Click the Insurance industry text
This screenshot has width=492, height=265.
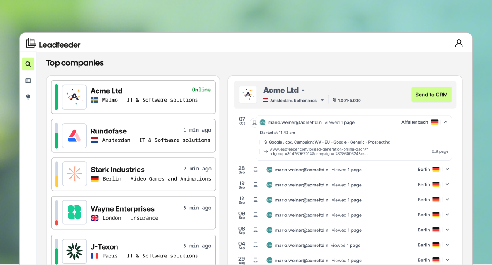[x=144, y=218]
